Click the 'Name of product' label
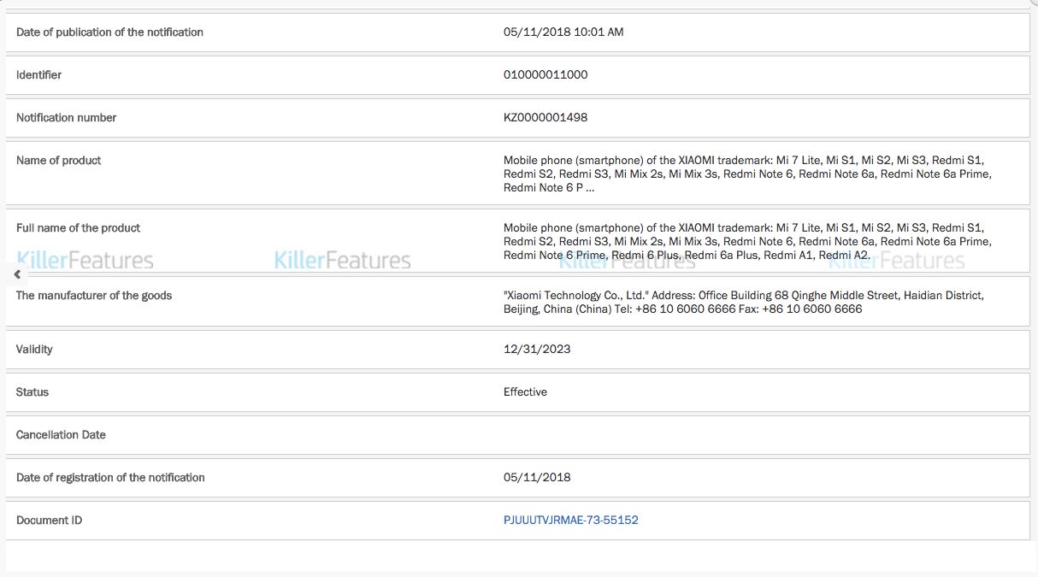Image resolution: width=1038 pixels, height=577 pixels. pyautogui.click(x=58, y=160)
